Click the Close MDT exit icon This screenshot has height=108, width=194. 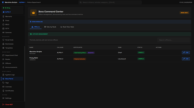click(x=3, y=105)
